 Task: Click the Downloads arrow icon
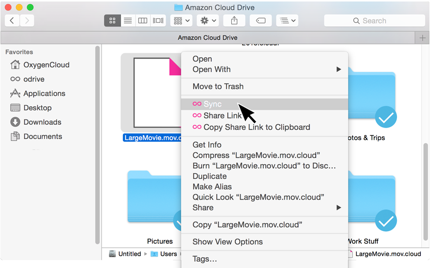15,122
